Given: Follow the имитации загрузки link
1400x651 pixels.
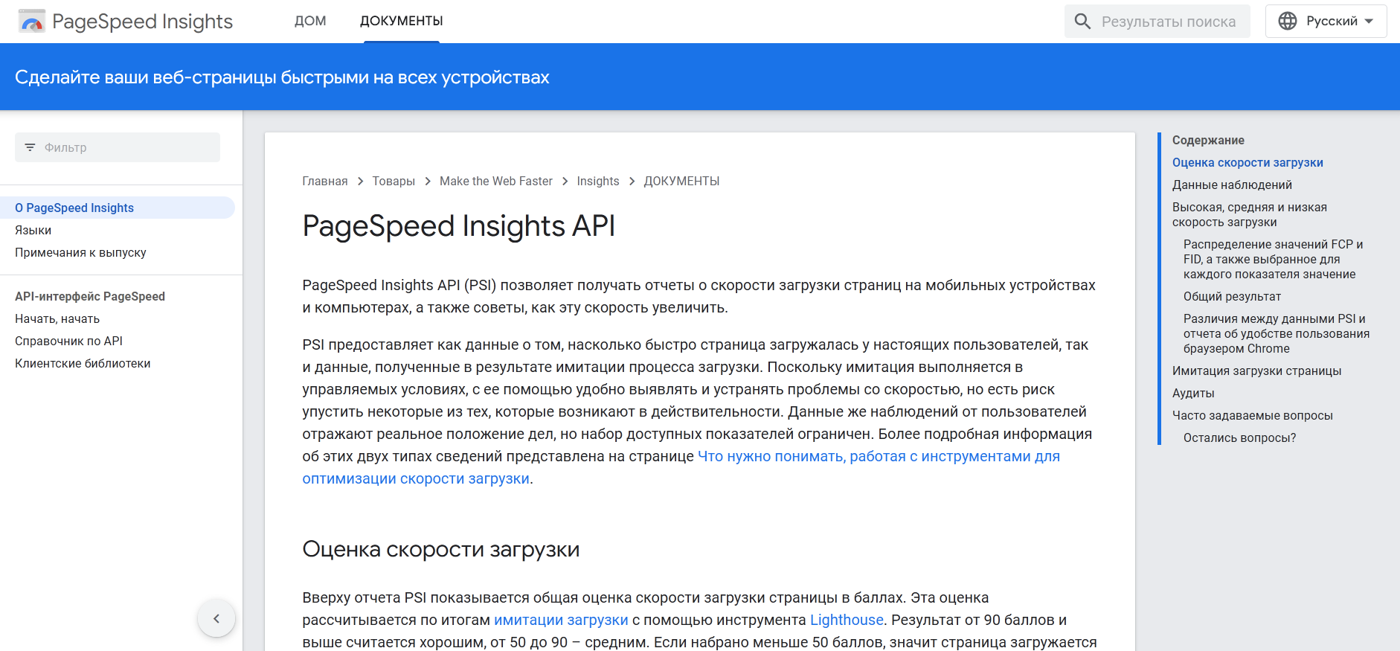Looking at the screenshot, I should pyautogui.click(x=561, y=620).
